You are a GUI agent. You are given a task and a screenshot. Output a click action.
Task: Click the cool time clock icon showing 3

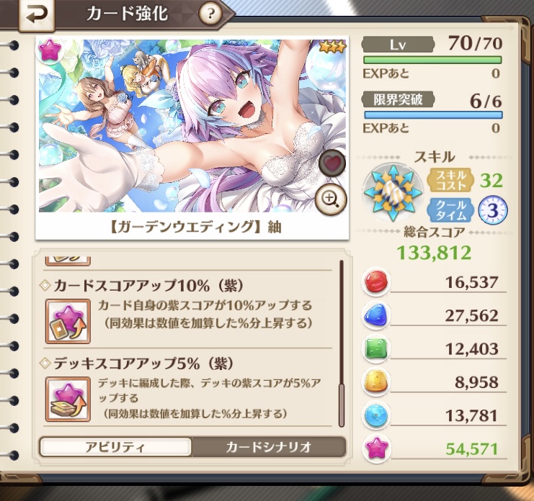[493, 210]
